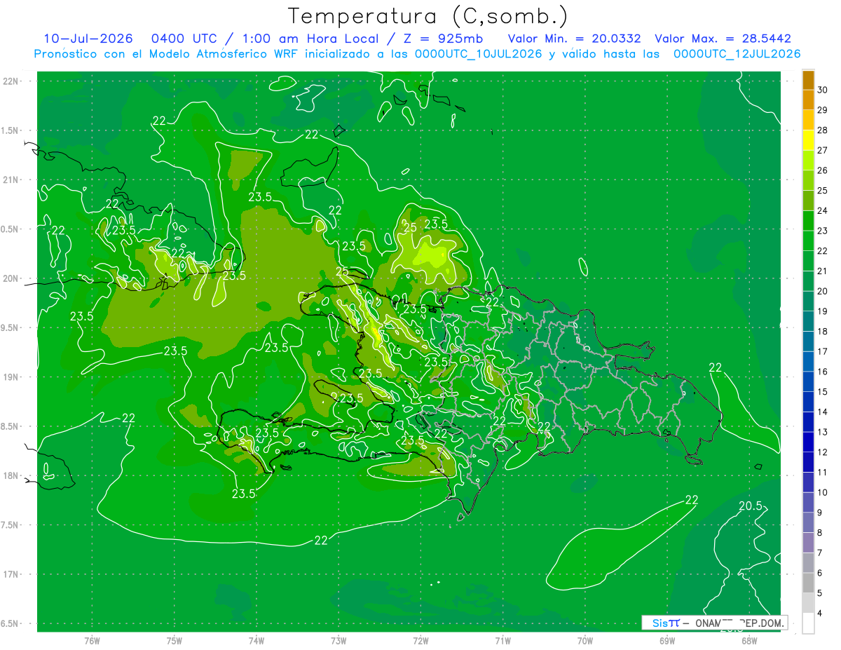Click the '70W' longitude axis label
Screen dimensions: 841x650
click(585, 641)
